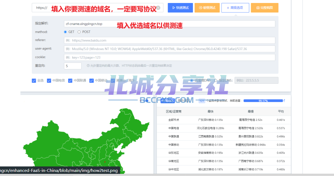
Task: Clear the URL field with the X icon
Action: (158, 8)
